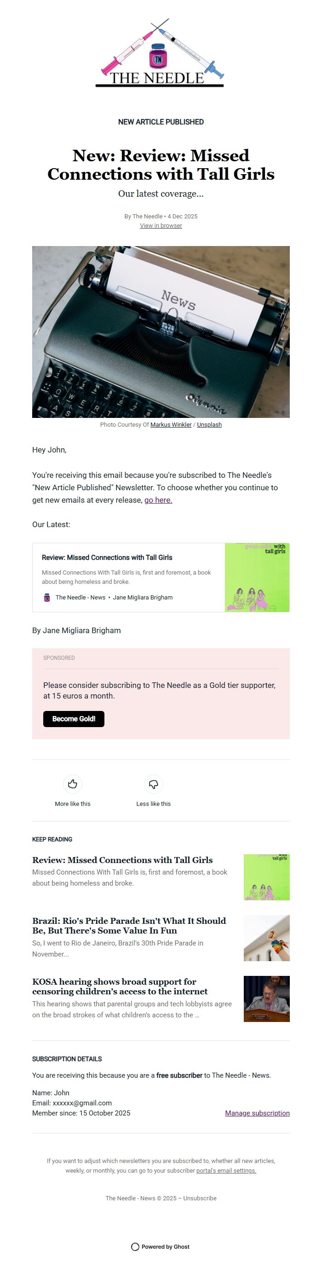
Task: Click the More like this thumbs-up icon
Action: [72, 784]
